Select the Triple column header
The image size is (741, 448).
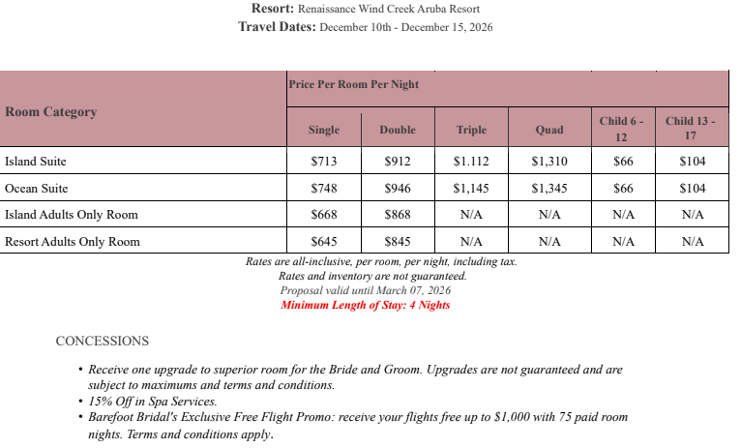coord(471,130)
